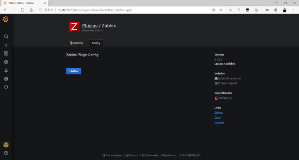The width and height of the screenshot is (299, 160).
Task: Open the user avatar at the sidebar bottom
Action: [6, 145]
